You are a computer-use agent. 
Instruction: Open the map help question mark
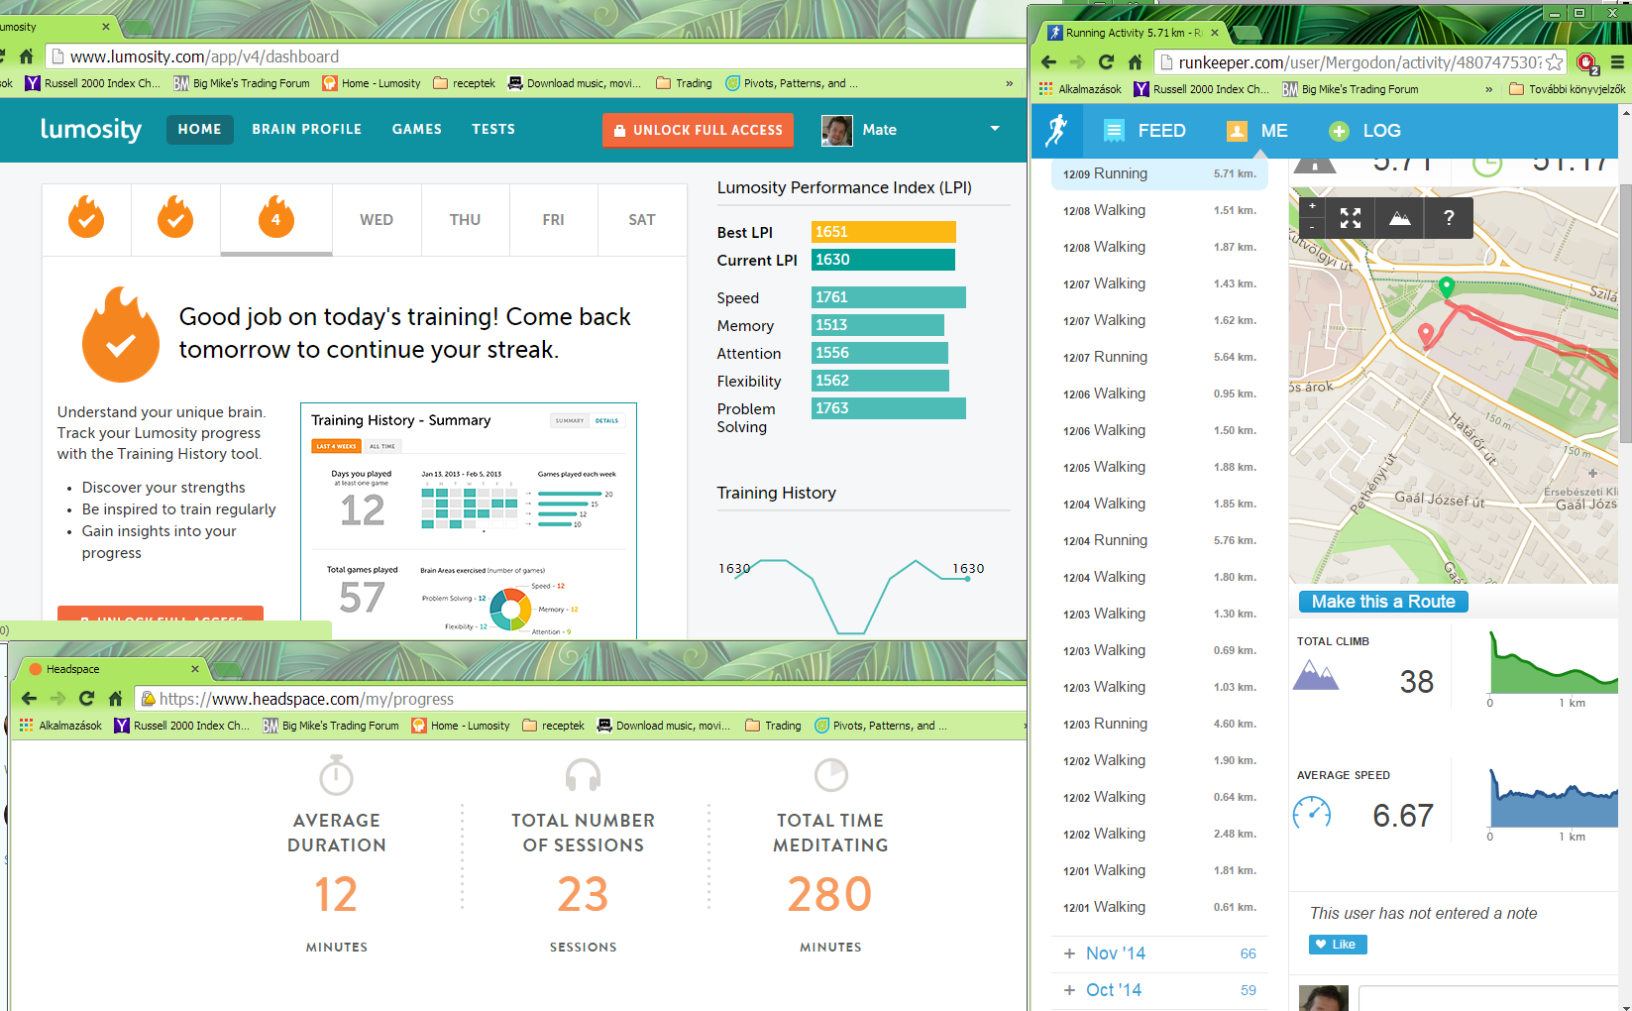coord(1449,217)
